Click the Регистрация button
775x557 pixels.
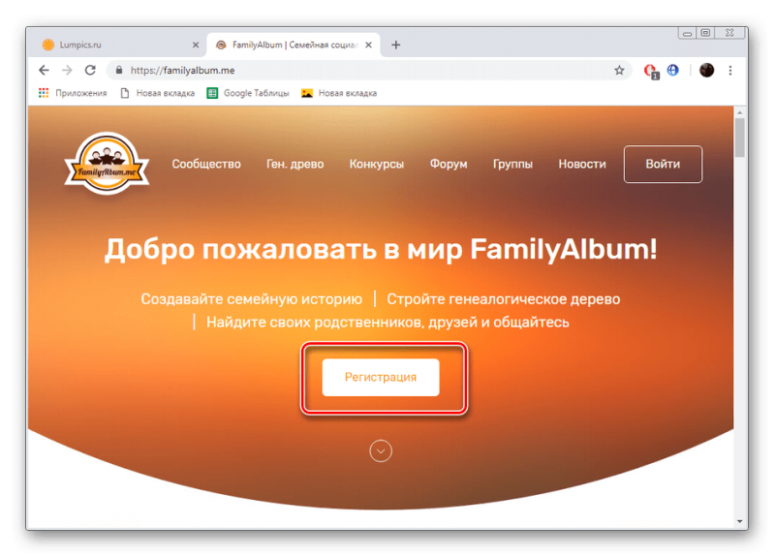[381, 377]
